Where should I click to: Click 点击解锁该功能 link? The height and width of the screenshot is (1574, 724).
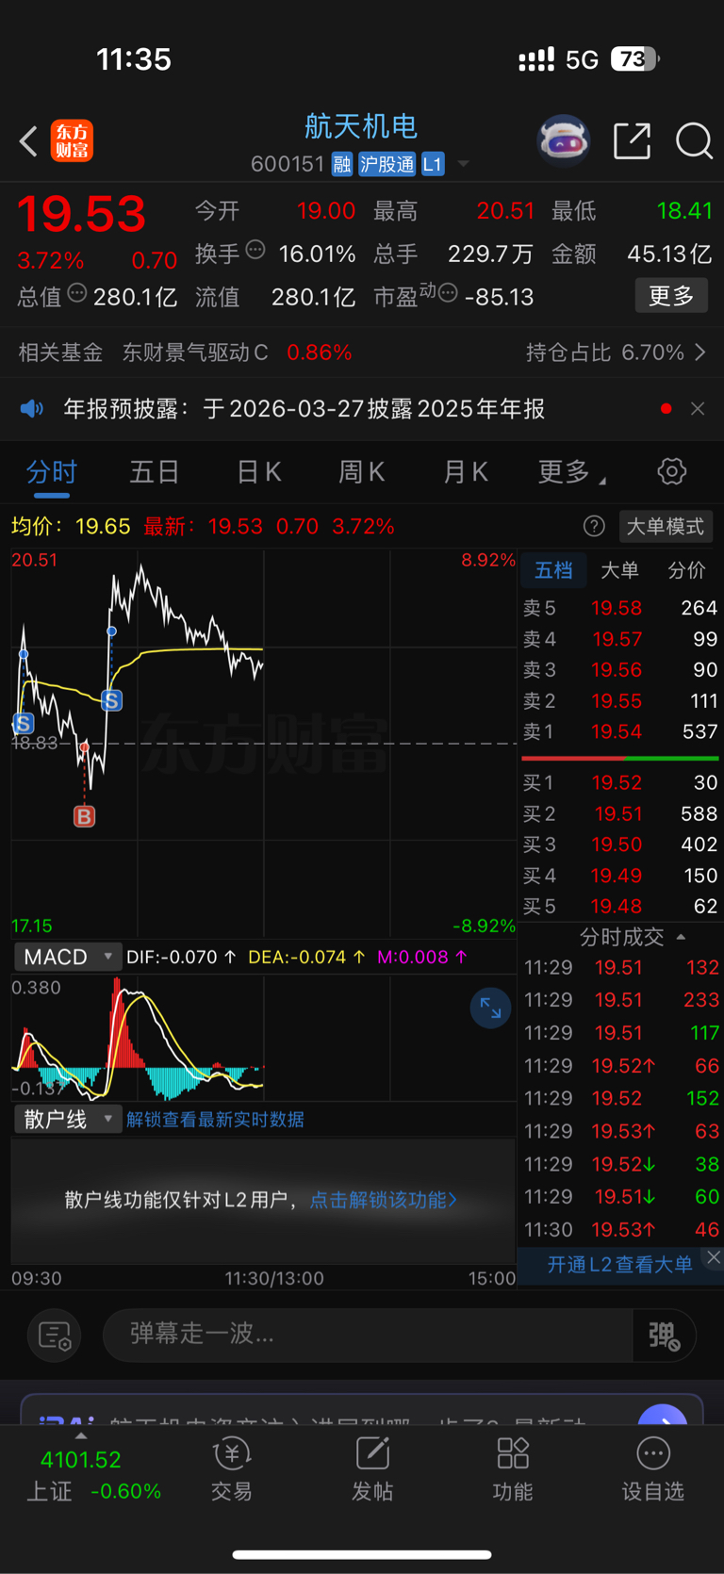[383, 1200]
